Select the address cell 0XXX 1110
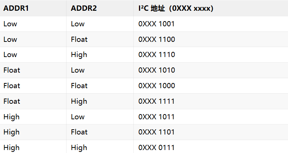The image size is (288, 153). click(157, 54)
